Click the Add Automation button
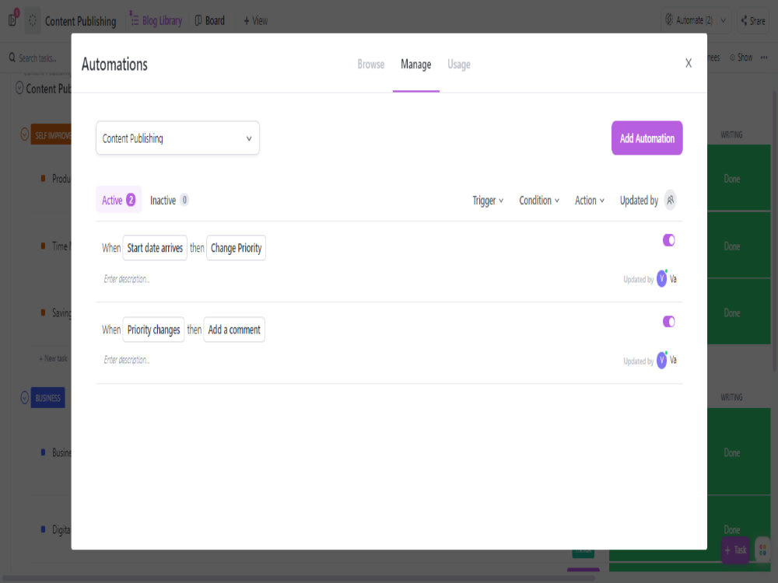 [x=647, y=138]
